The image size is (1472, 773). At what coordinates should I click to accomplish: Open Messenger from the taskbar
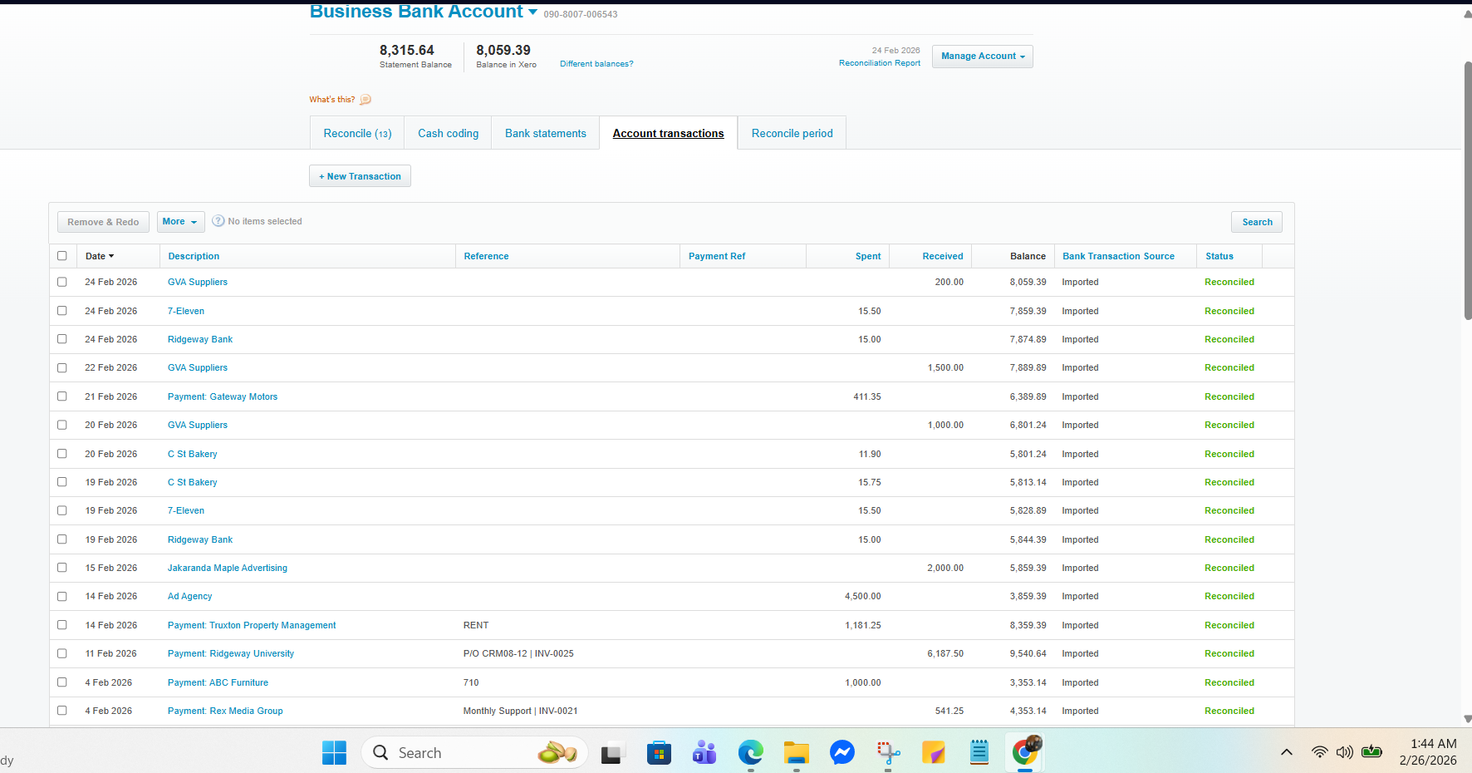click(x=842, y=753)
